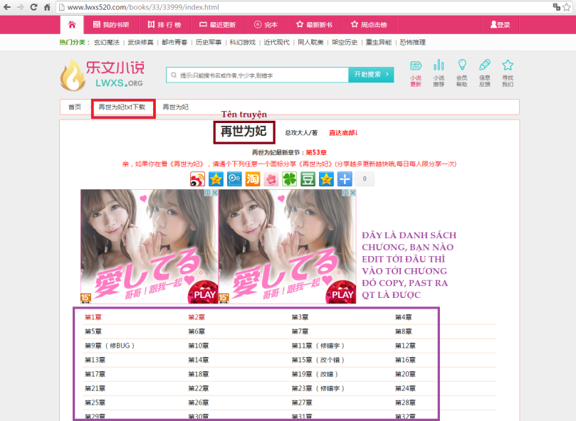
Task: Share using green four-leaf clover icon
Action: pos(290,179)
